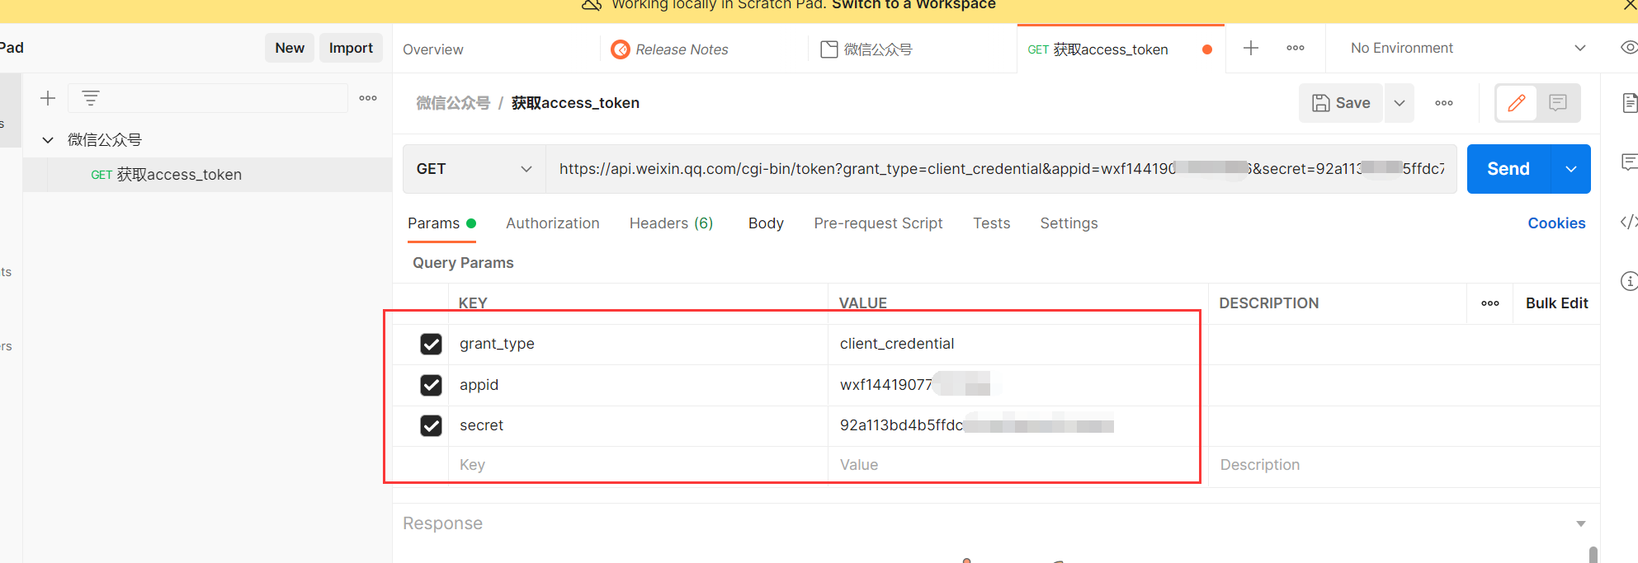Open the Pre-request Script tab
Viewport: 1638px width, 563px height.
878,223
